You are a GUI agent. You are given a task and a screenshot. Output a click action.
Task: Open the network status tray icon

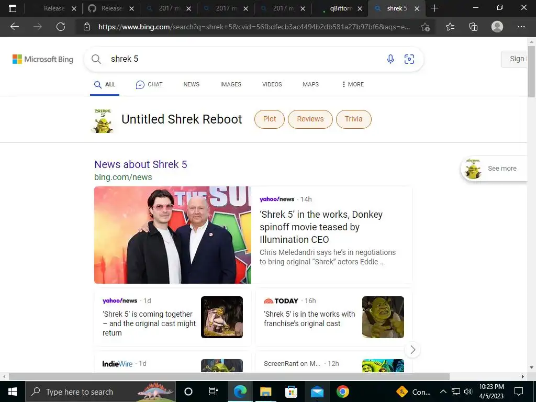(456, 392)
